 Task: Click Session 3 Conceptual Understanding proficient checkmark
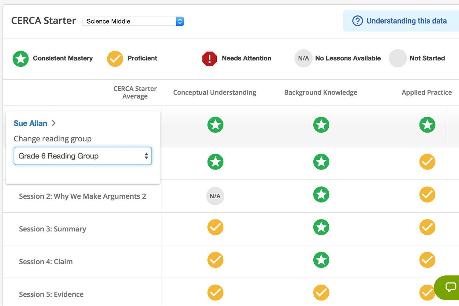point(215,227)
